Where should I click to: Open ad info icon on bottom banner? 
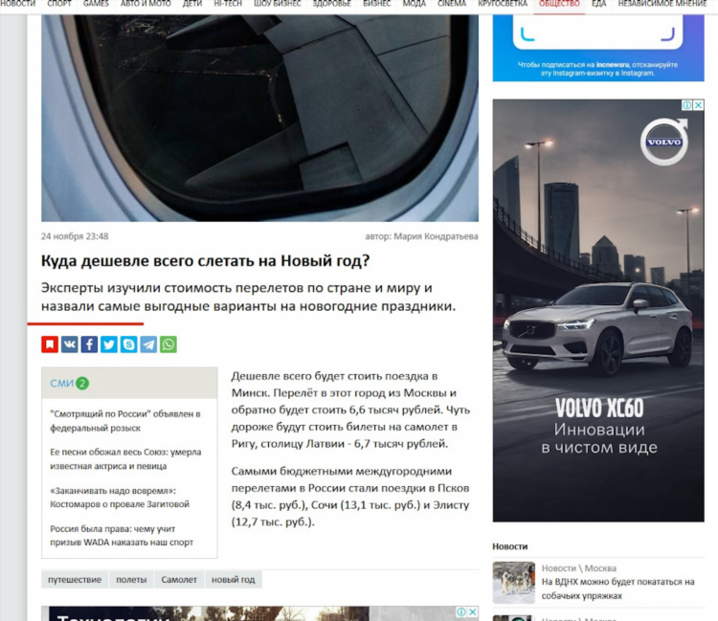tap(461, 611)
